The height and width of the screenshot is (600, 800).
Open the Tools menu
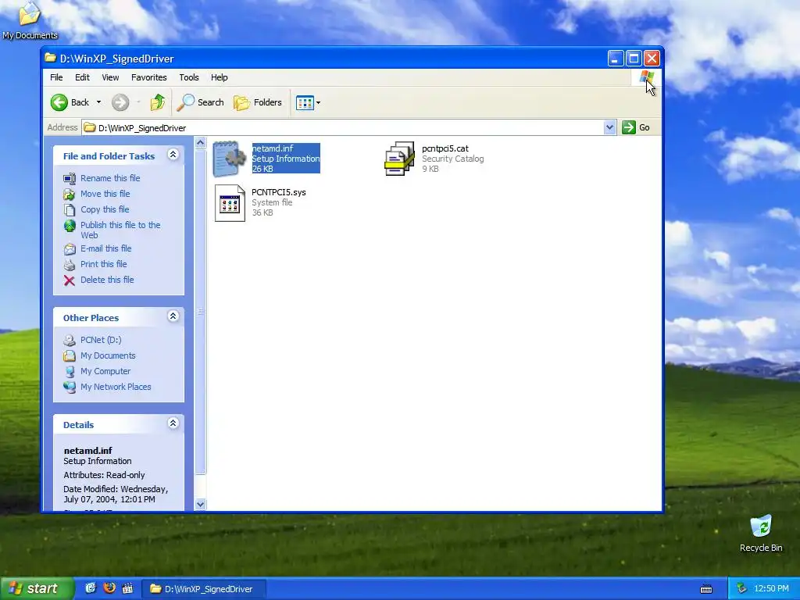(x=189, y=77)
